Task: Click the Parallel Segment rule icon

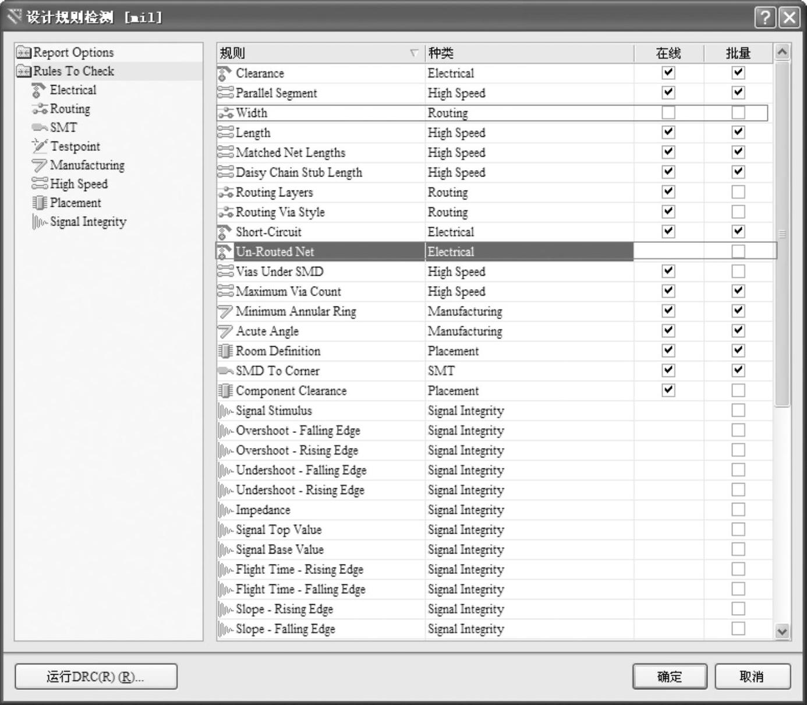Action: [225, 93]
